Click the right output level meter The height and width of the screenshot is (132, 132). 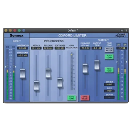(125, 75)
